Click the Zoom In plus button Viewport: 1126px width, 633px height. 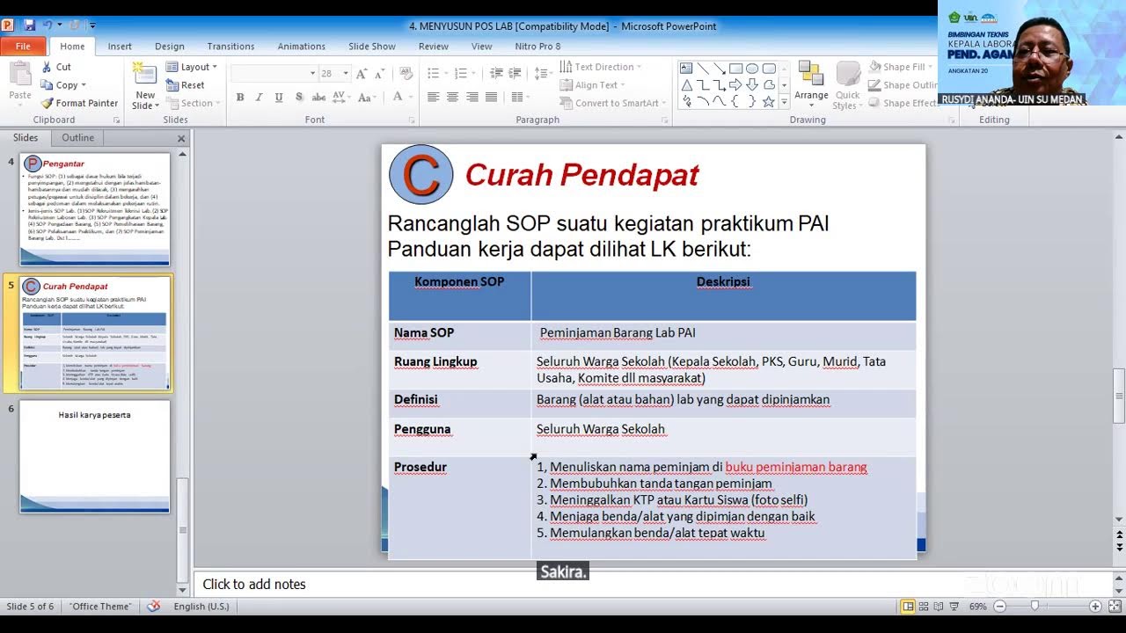(x=1094, y=606)
